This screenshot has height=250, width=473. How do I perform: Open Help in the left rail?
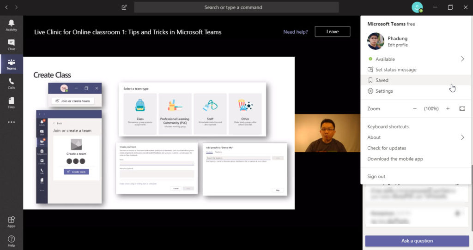pos(11,241)
